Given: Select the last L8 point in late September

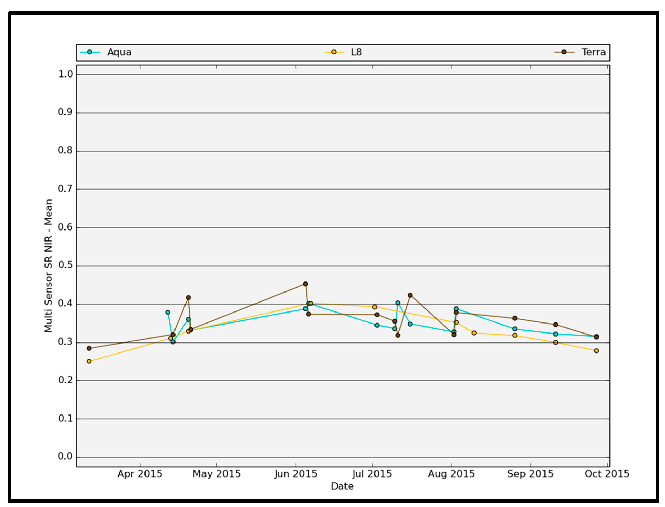Looking at the screenshot, I should coord(596,351).
